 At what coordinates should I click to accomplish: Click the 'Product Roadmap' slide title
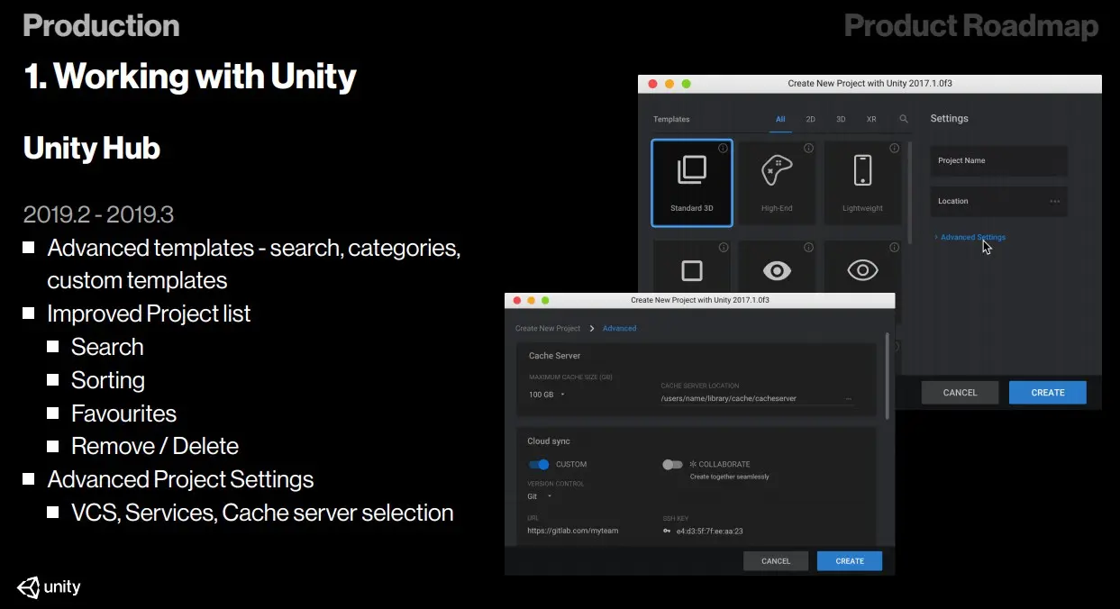(971, 26)
